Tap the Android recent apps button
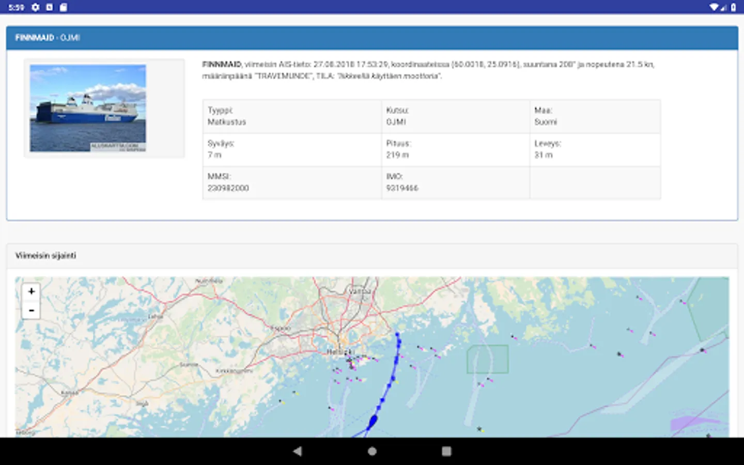 tap(446, 451)
